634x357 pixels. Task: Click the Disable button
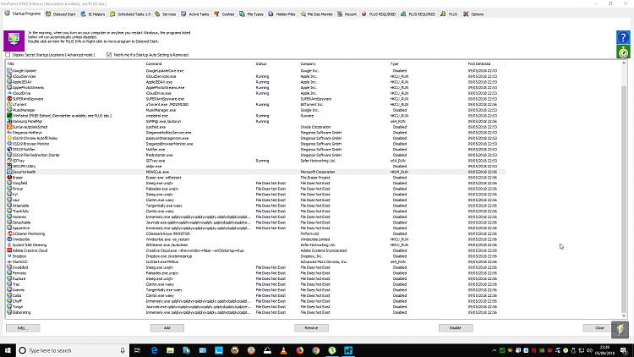point(456,328)
